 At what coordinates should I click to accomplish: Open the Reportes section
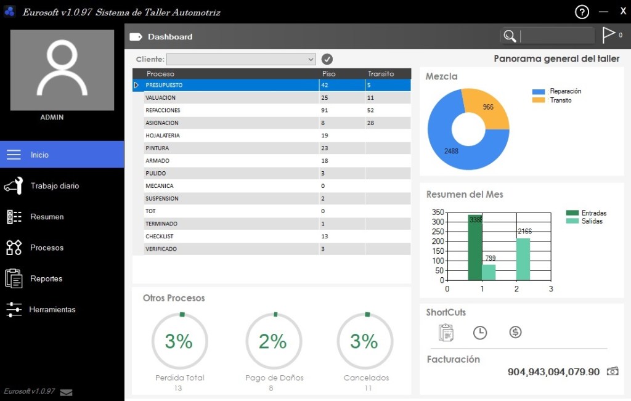(62, 278)
